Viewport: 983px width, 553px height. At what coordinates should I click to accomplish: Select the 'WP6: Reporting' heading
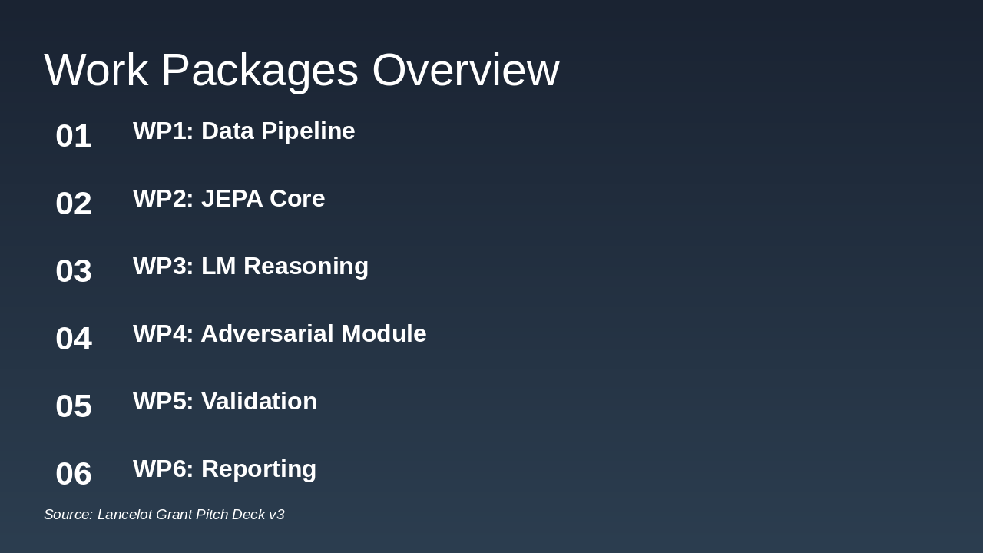224,469
